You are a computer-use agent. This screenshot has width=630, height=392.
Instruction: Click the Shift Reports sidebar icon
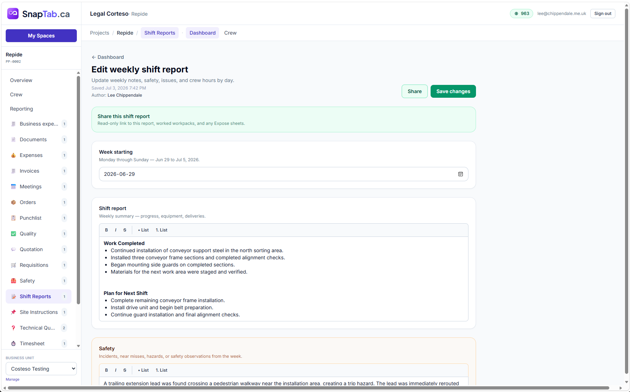tap(13, 296)
